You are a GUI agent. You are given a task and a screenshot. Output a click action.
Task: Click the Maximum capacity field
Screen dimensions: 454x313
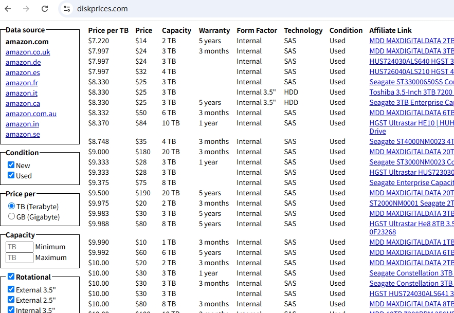tap(20, 257)
